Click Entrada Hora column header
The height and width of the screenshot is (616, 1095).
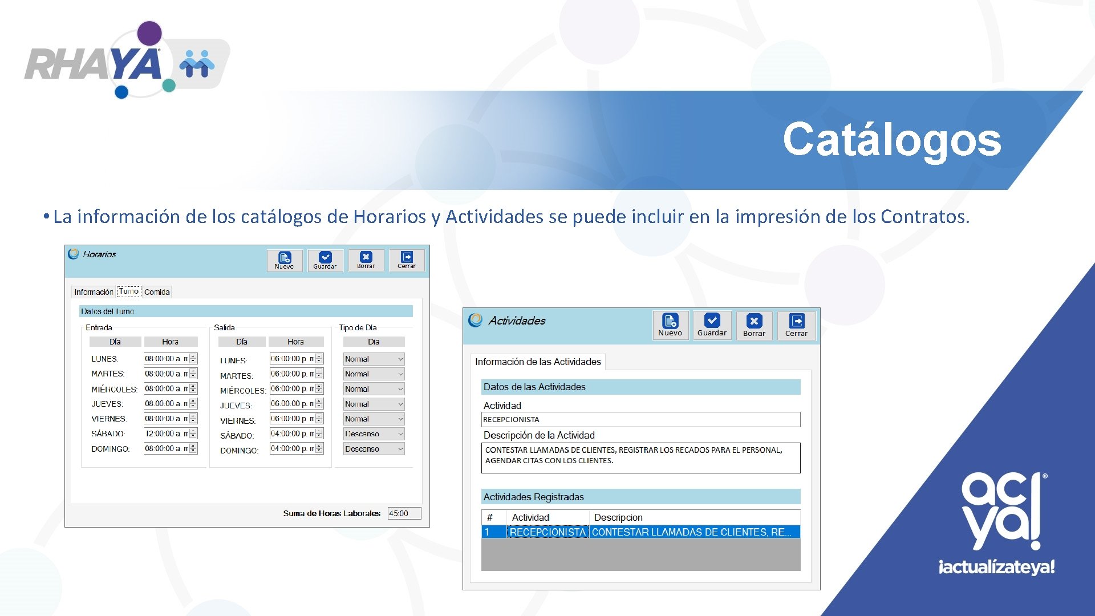(171, 342)
